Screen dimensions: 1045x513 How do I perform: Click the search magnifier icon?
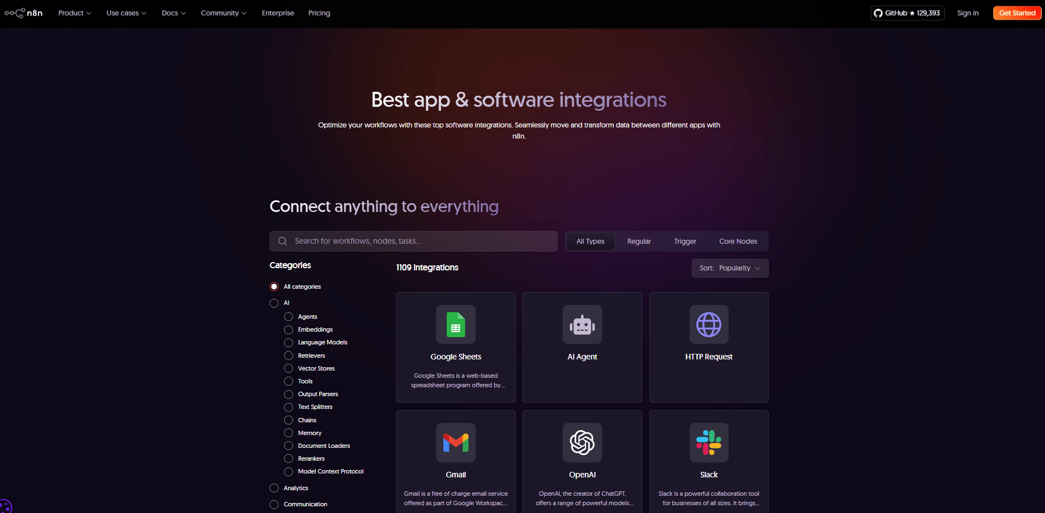coord(283,241)
